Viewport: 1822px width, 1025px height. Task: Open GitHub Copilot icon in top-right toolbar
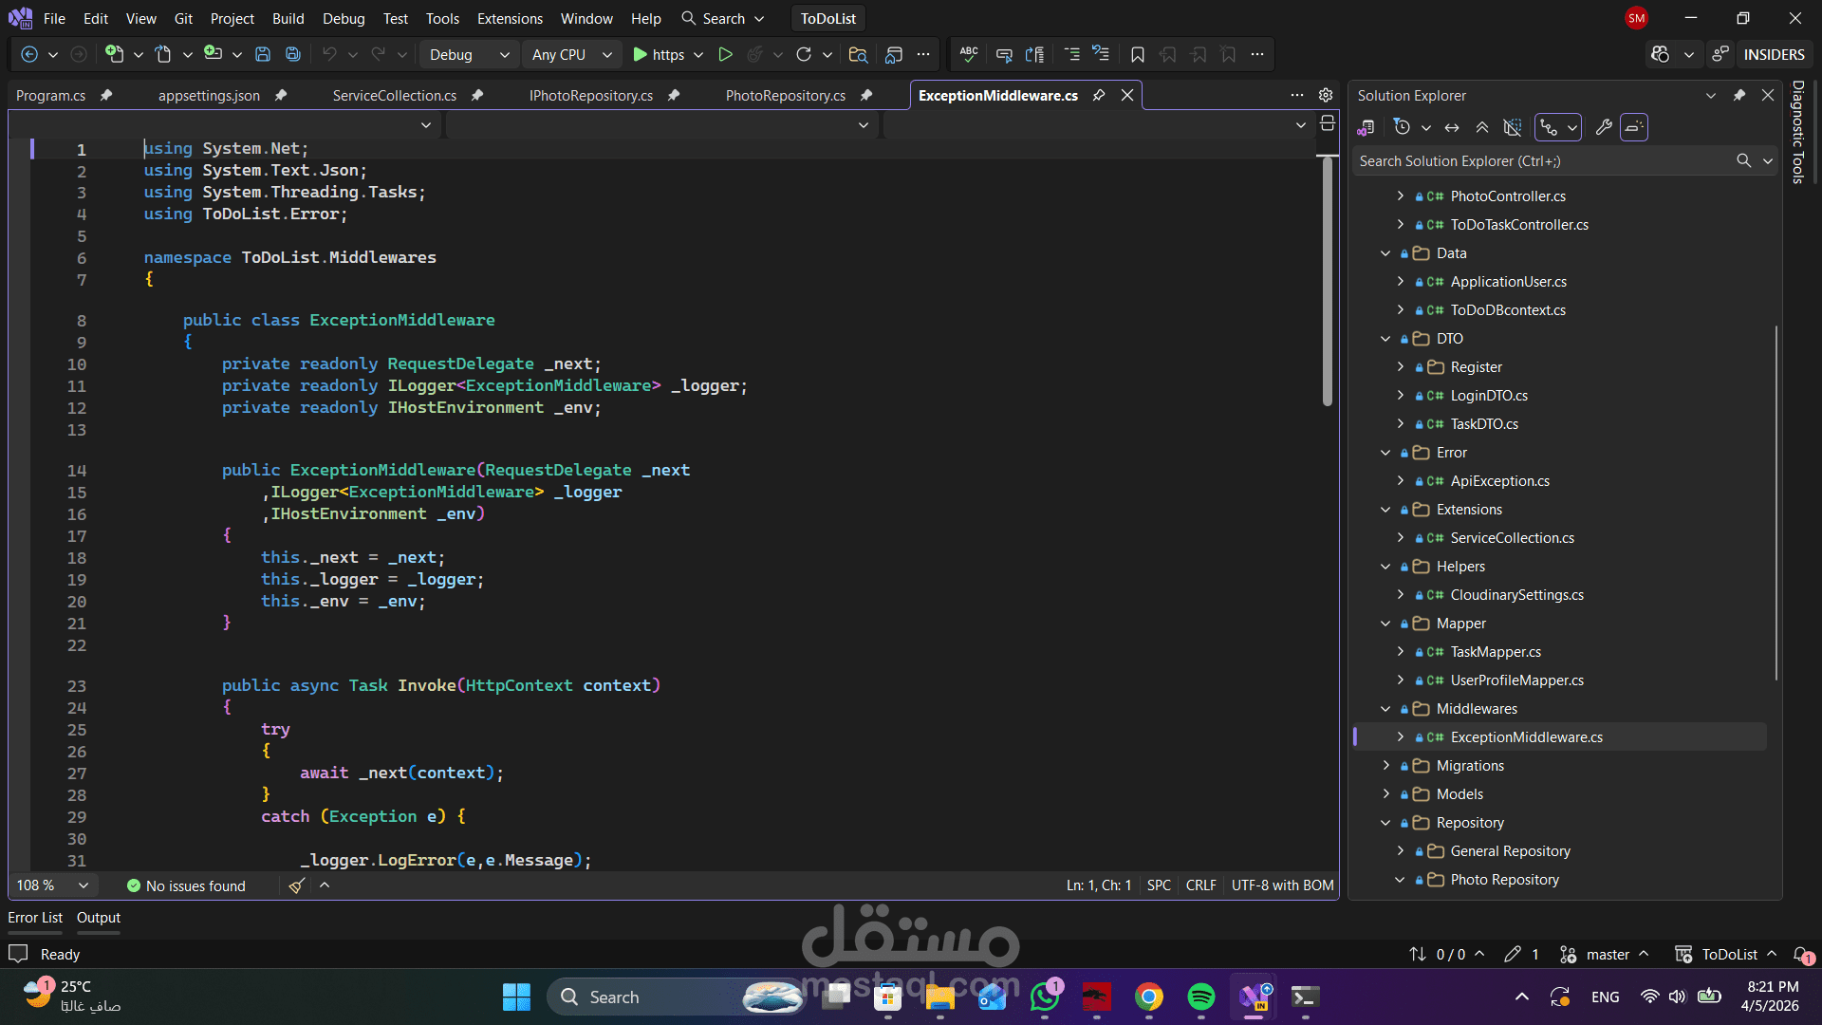click(1660, 55)
